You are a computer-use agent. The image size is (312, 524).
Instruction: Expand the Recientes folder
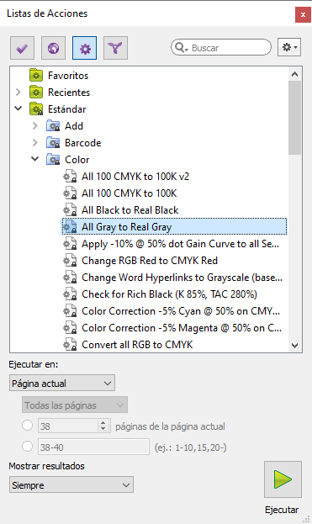pyautogui.click(x=19, y=93)
